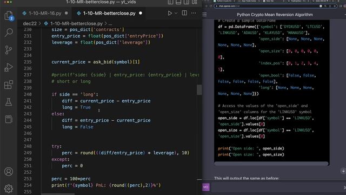Split the editor to the right
The width and height of the screenshot is (346, 195).
[x=184, y=13]
